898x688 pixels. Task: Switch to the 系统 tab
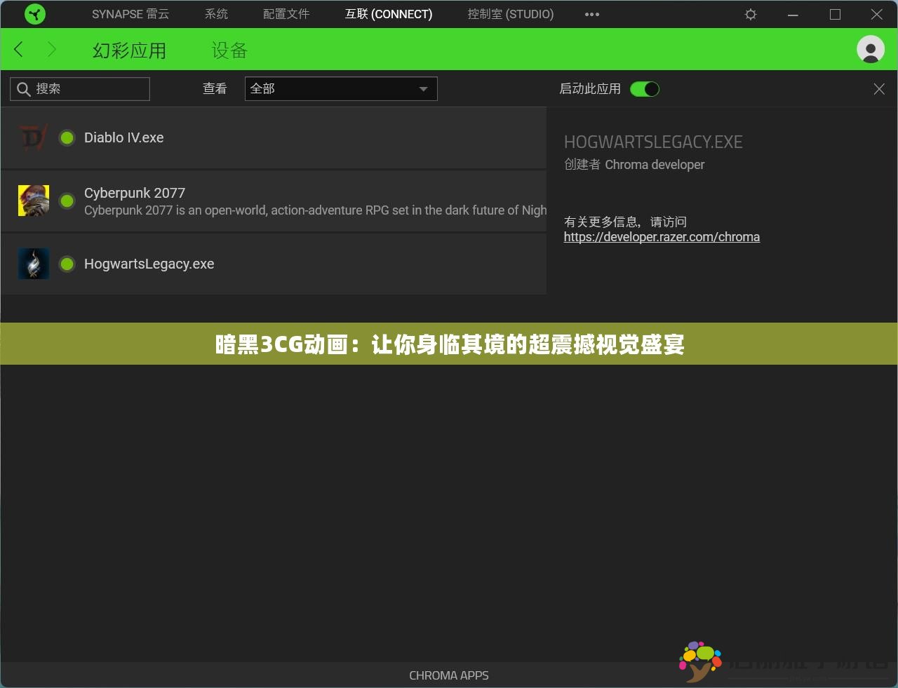click(216, 14)
